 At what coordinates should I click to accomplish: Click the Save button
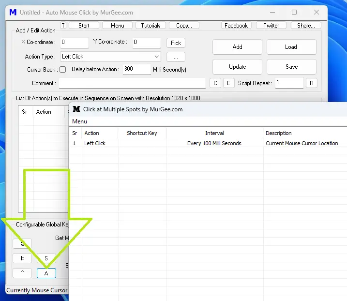point(291,67)
